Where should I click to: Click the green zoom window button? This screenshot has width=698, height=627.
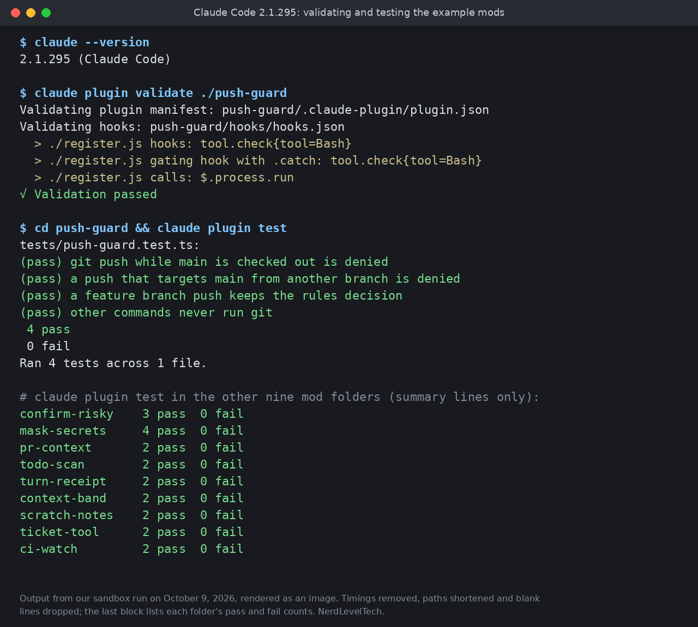pyautogui.click(x=46, y=13)
